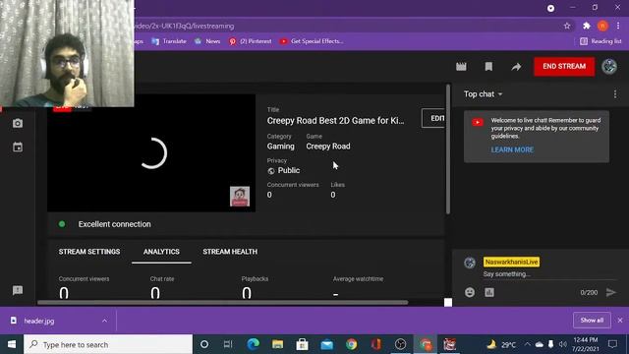The height and width of the screenshot is (354, 629).
Task: Click the Type here to search box
Action: [108, 344]
